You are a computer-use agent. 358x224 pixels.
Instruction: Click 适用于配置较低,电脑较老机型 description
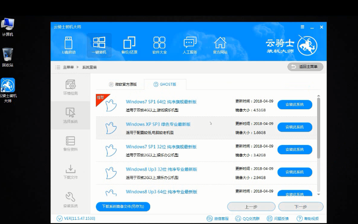coord(150,132)
